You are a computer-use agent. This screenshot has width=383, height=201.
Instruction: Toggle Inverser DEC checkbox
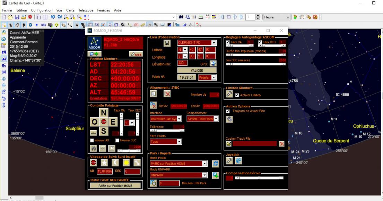point(117,140)
